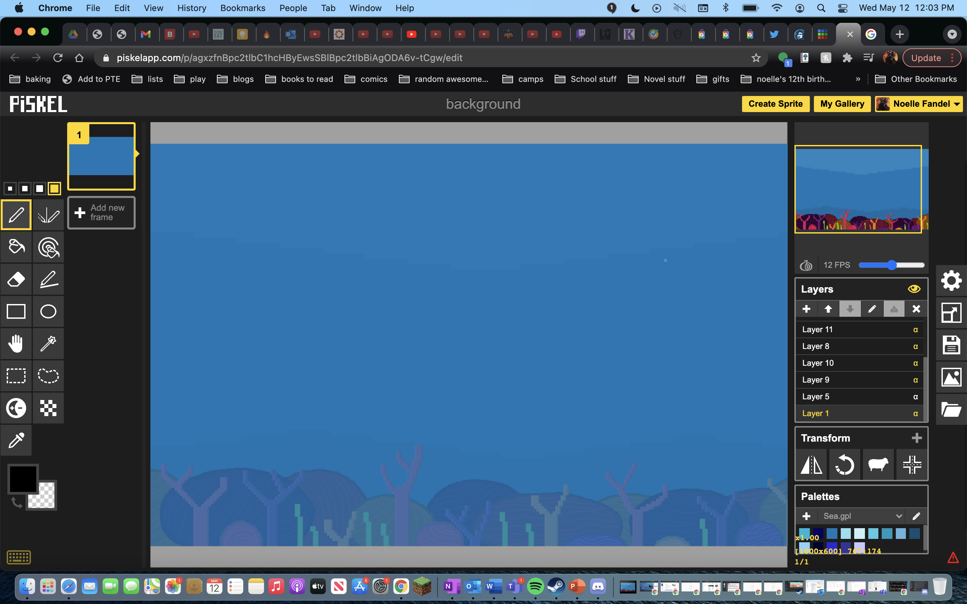Select the Paint Bucket tool

pos(16,247)
